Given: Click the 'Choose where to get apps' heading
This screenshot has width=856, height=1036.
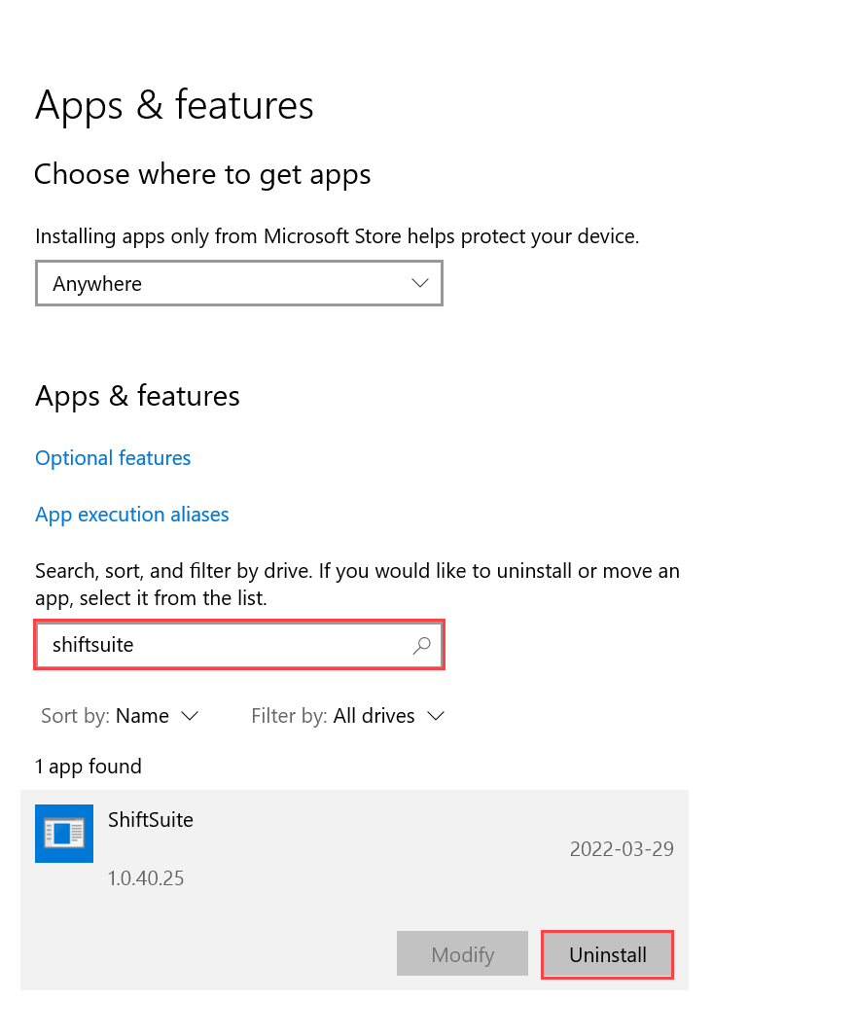Looking at the screenshot, I should tap(202, 174).
